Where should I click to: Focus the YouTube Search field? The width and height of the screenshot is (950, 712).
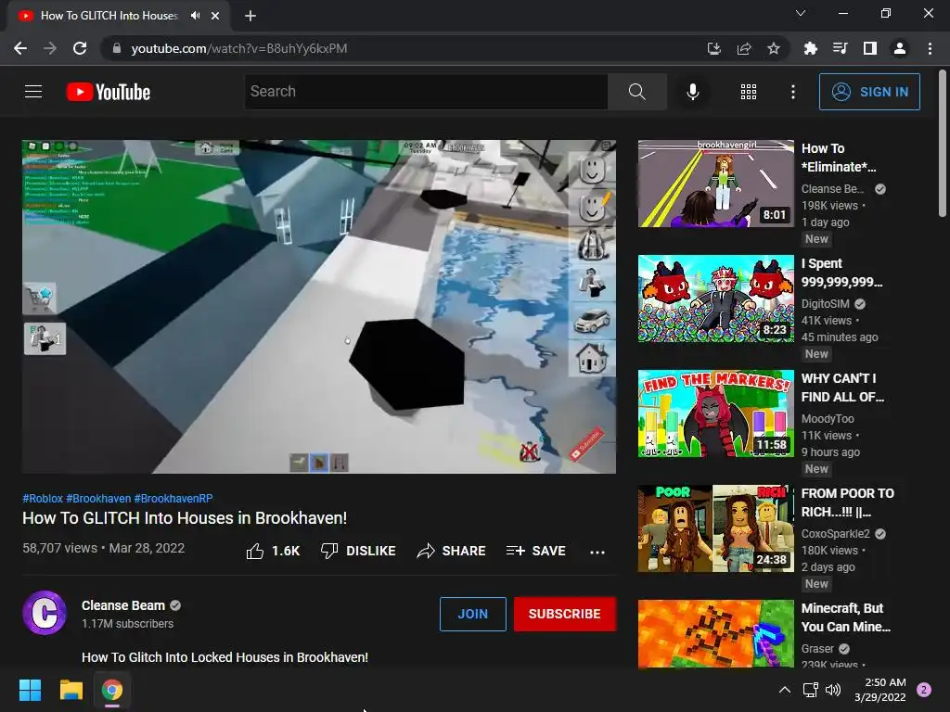pos(426,92)
